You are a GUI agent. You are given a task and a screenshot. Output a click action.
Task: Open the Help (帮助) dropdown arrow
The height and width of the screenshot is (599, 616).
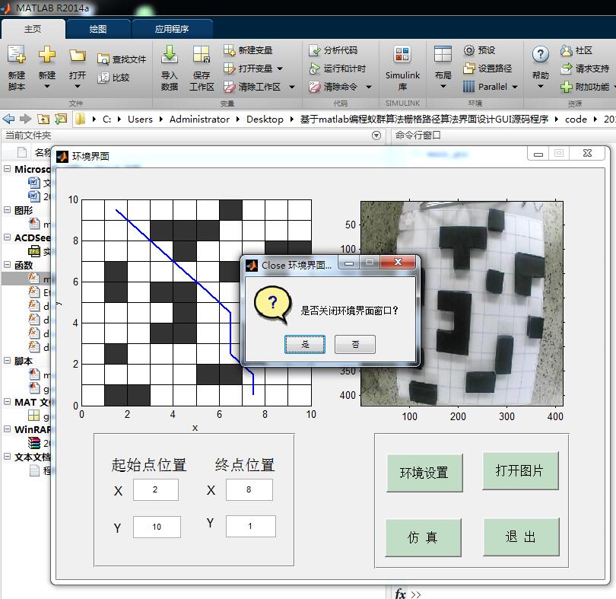(x=541, y=86)
